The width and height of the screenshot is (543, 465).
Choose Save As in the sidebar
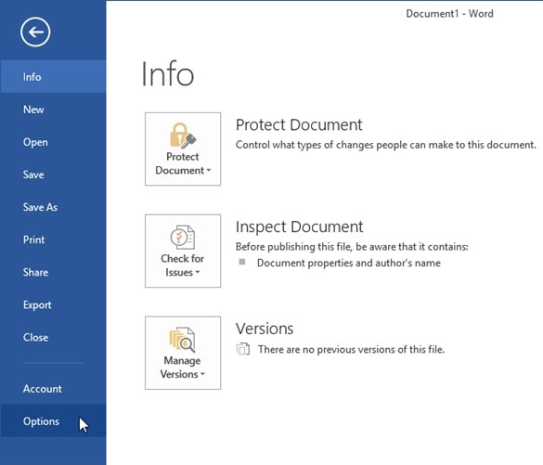pyautogui.click(x=53, y=207)
